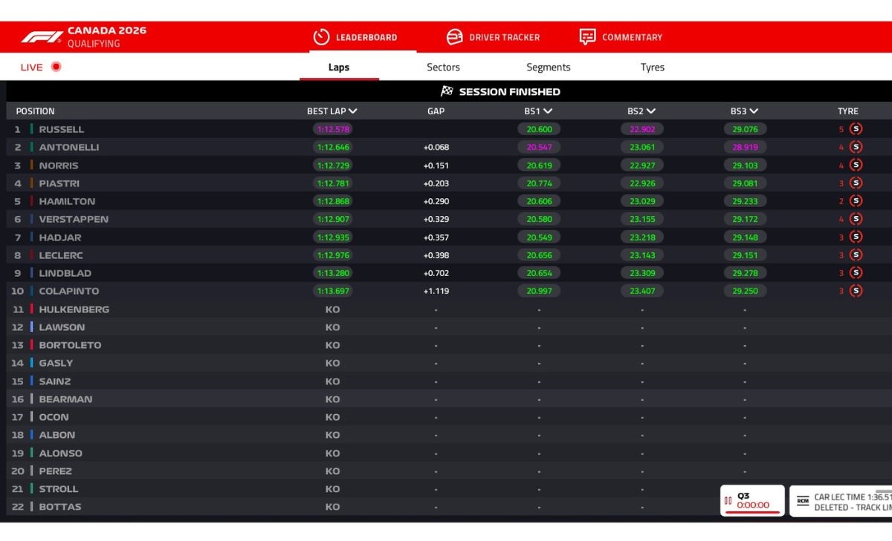Click Lindblad's gap value +0.702
The height and width of the screenshot is (541, 892).
click(436, 273)
